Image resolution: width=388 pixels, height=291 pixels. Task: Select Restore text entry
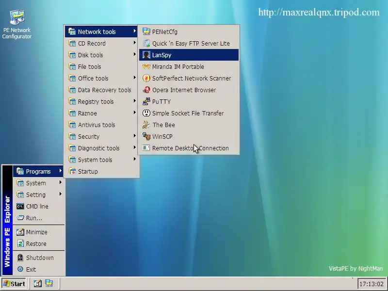coord(36,244)
